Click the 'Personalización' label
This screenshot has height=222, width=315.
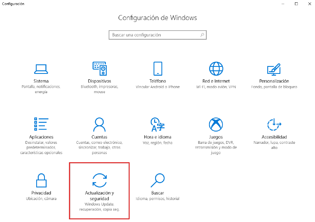[x=274, y=81]
